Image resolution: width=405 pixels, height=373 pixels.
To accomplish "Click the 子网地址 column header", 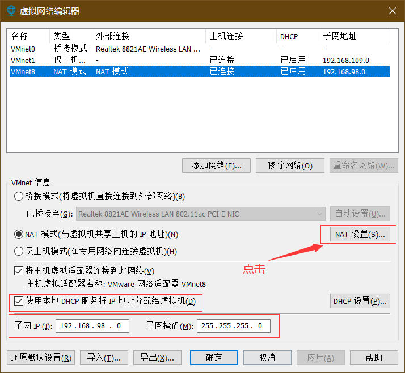I will tap(355, 36).
